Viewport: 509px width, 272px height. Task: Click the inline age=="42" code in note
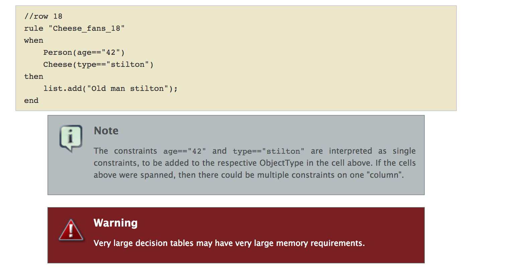185,151
